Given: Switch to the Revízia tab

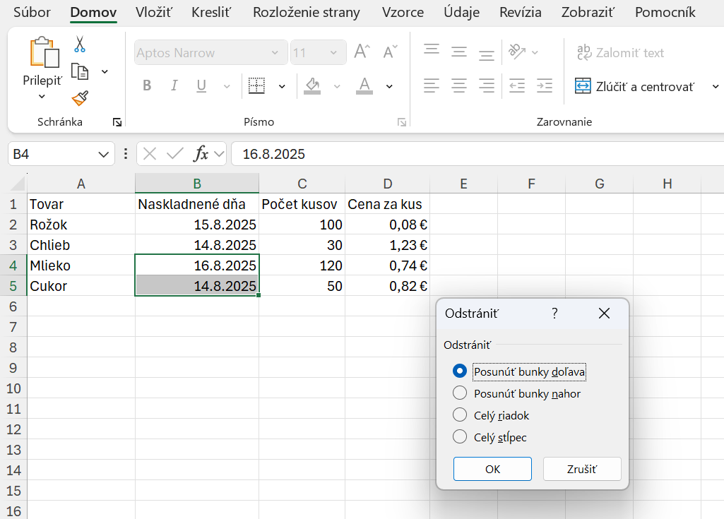Looking at the screenshot, I should [x=521, y=13].
